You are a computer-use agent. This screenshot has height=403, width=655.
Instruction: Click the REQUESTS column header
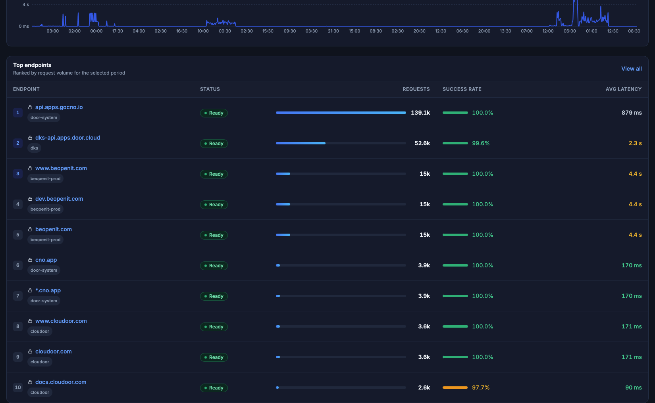(x=416, y=89)
